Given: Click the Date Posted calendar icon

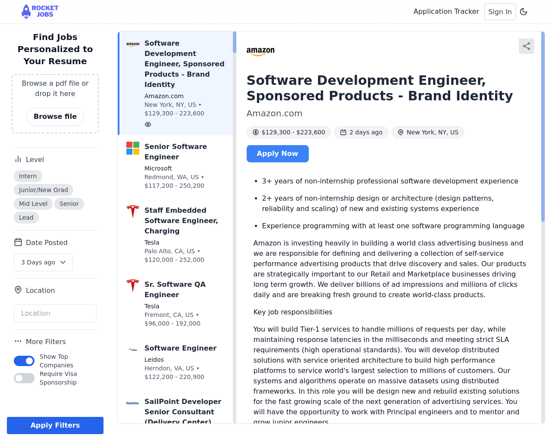Looking at the screenshot, I should (18, 242).
